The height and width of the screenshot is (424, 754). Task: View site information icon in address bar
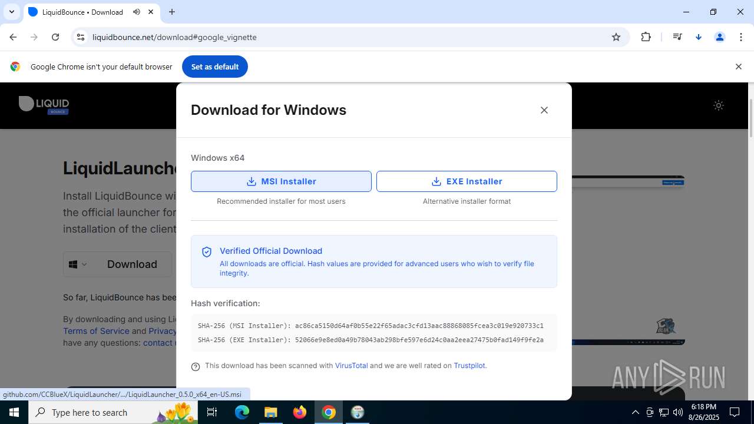click(81, 37)
